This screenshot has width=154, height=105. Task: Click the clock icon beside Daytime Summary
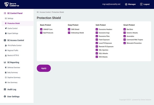click(x=6, y=77)
